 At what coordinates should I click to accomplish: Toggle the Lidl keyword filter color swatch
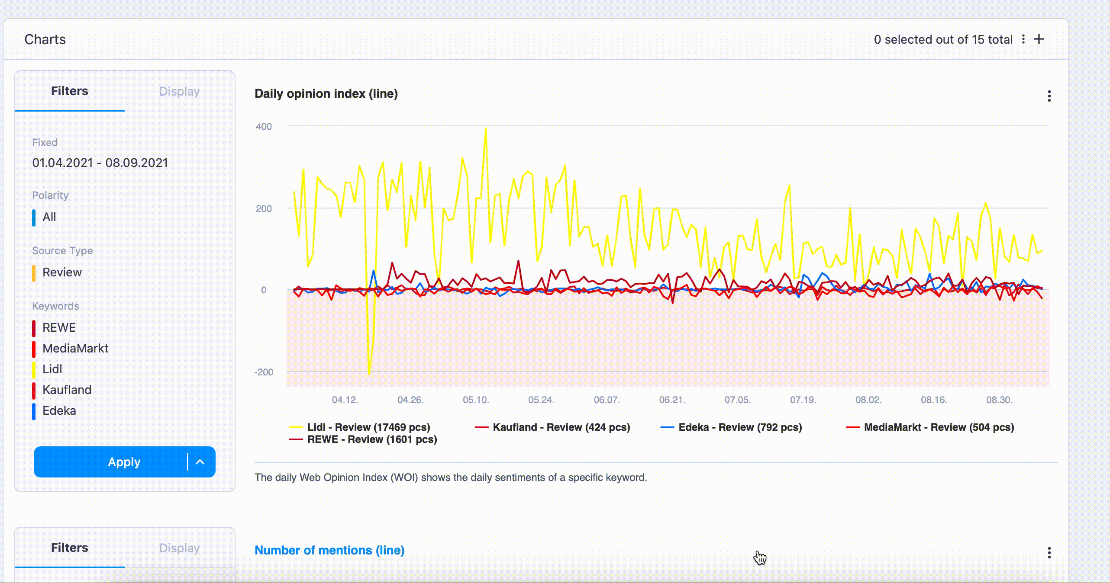(35, 369)
